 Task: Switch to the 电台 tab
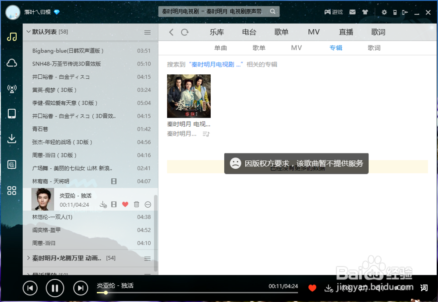[249, 32]
